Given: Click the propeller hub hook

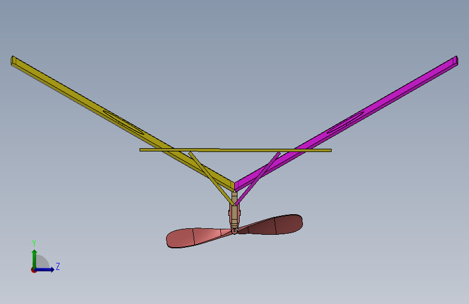Looking at the screenshot, I should (x=235, y=230).
